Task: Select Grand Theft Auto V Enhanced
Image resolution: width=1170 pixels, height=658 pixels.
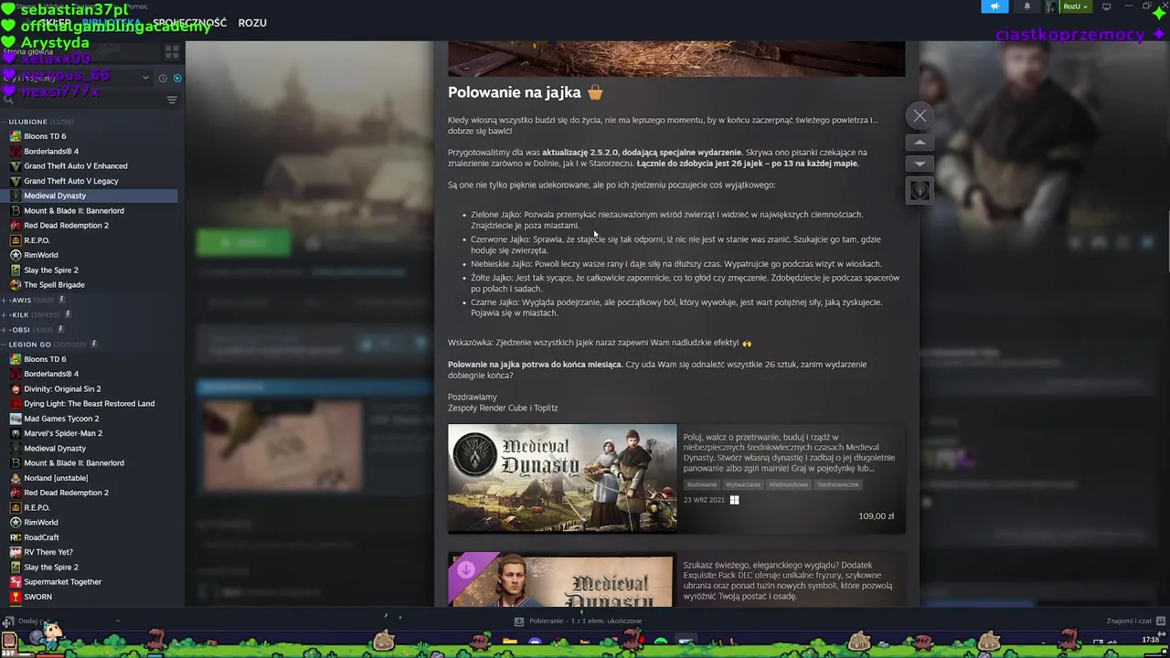Action: click(76, 165)
